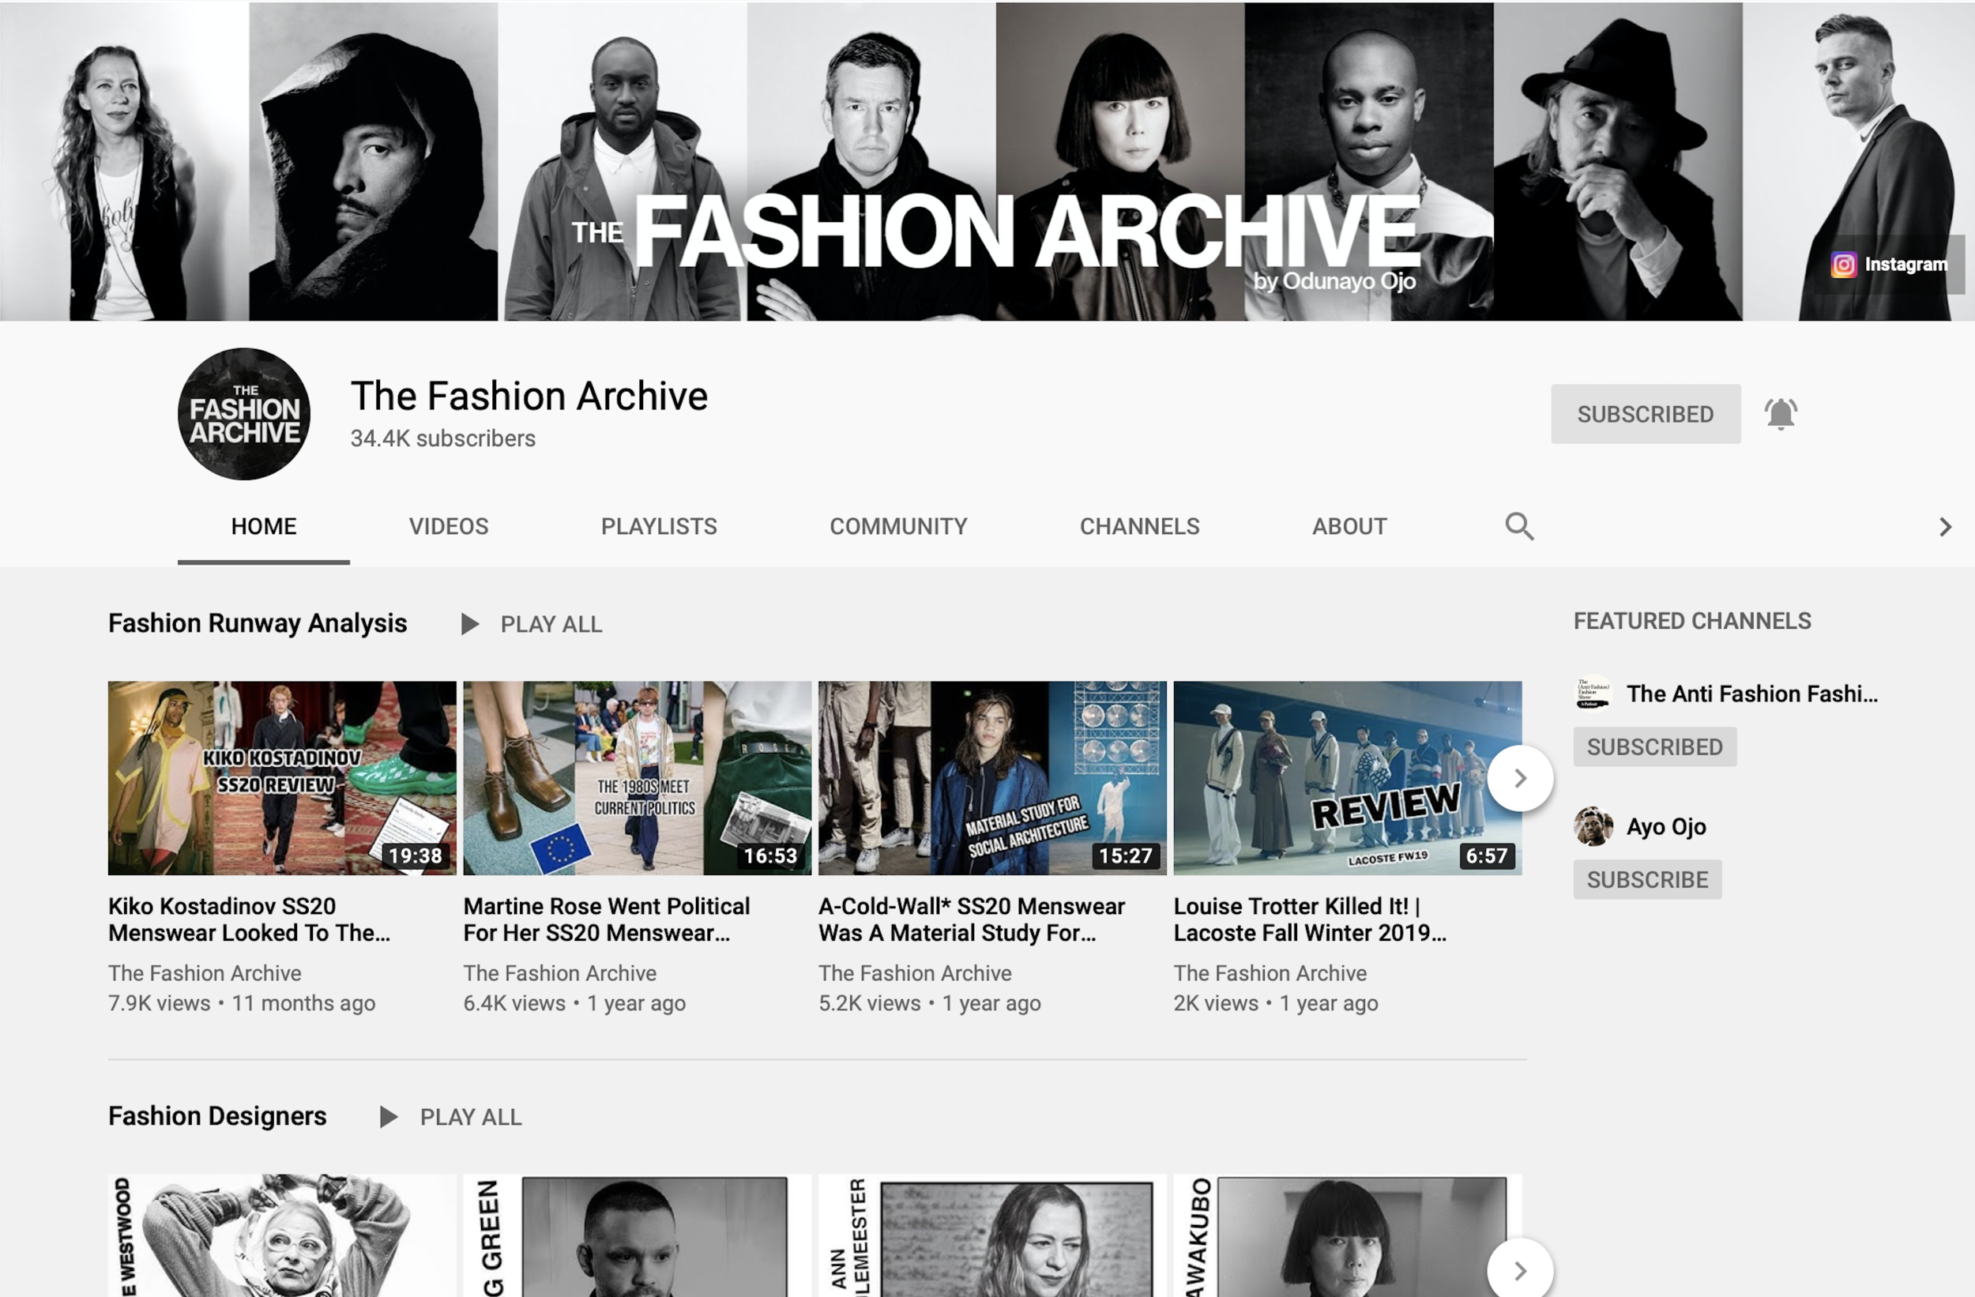The image size is (1975, 1297).
Task: Click The Anti Fashion channel avatar
Action: coord(1593,694)
